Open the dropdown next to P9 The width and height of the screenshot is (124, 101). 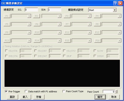pos(29,33)
